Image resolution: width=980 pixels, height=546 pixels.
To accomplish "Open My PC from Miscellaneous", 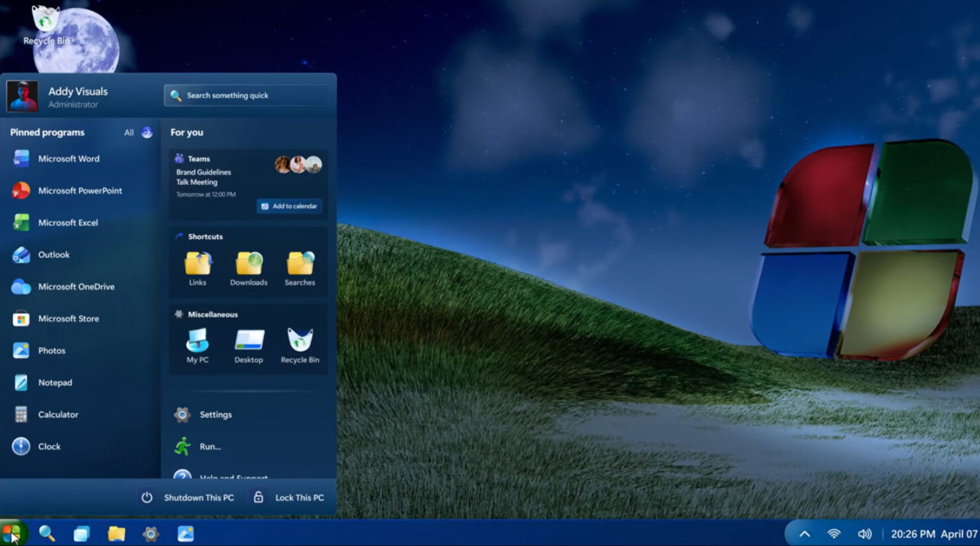I will [196, 344].
